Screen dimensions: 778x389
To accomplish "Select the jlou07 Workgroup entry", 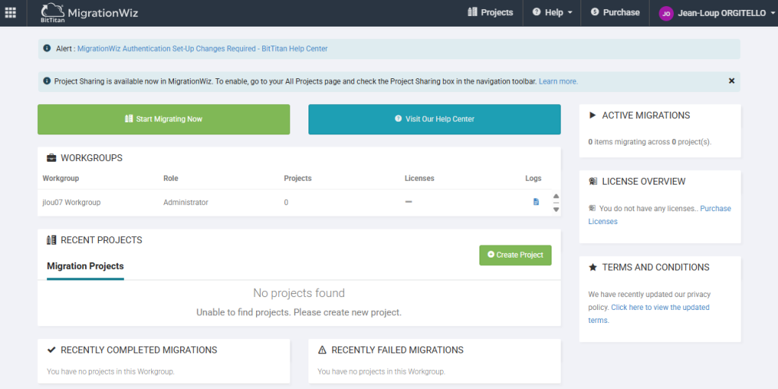I will point(71,202).
